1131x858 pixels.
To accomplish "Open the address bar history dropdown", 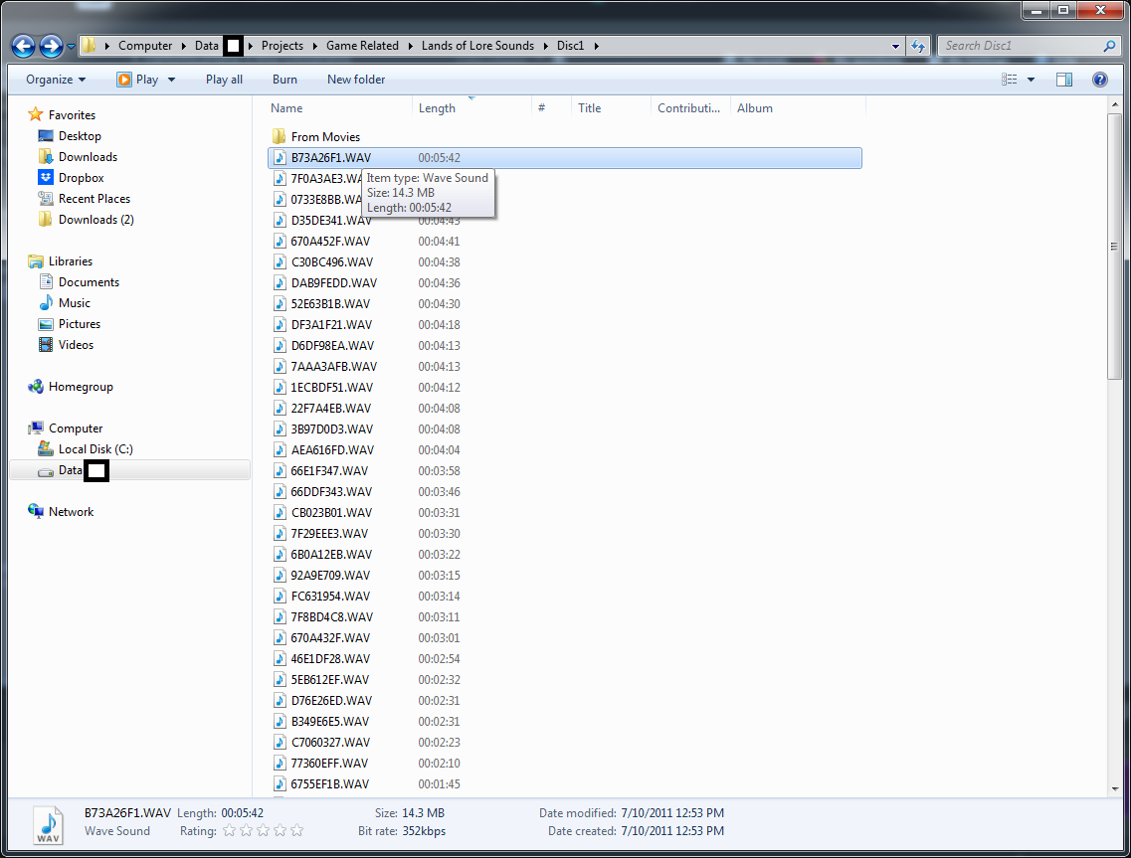I will click(895, 46).
